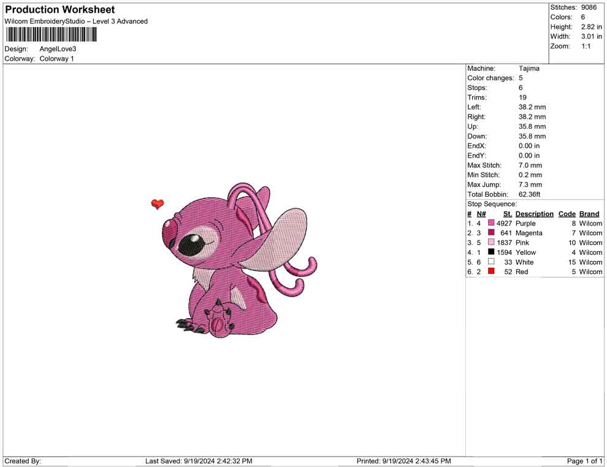Click the Magenta color swatch
This screenshot has width=607, height=467.
[x=491, y=232]
